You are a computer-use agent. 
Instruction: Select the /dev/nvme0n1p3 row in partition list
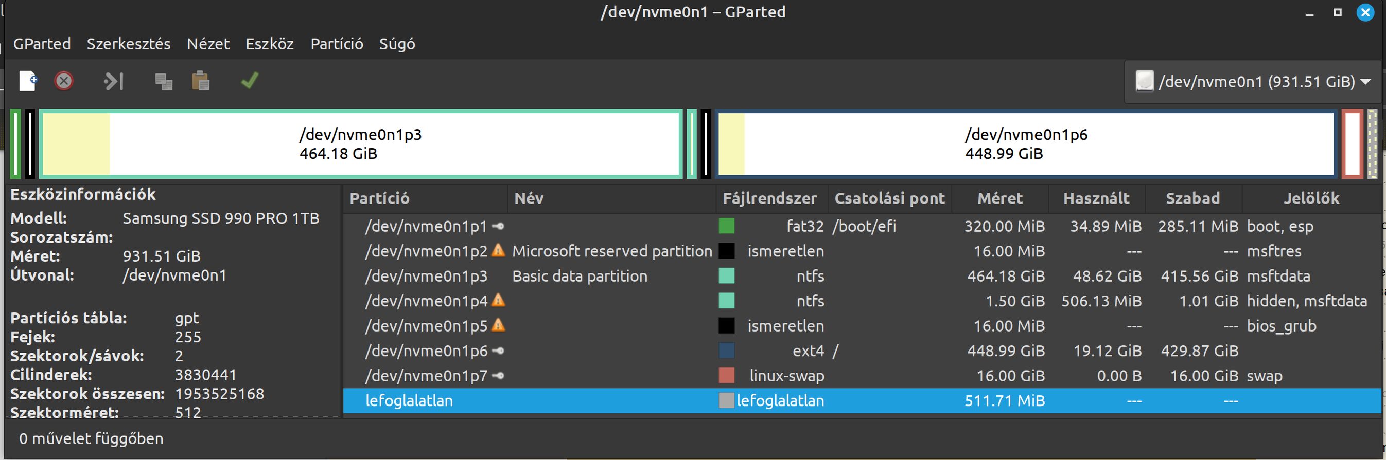tap(863, 276)
